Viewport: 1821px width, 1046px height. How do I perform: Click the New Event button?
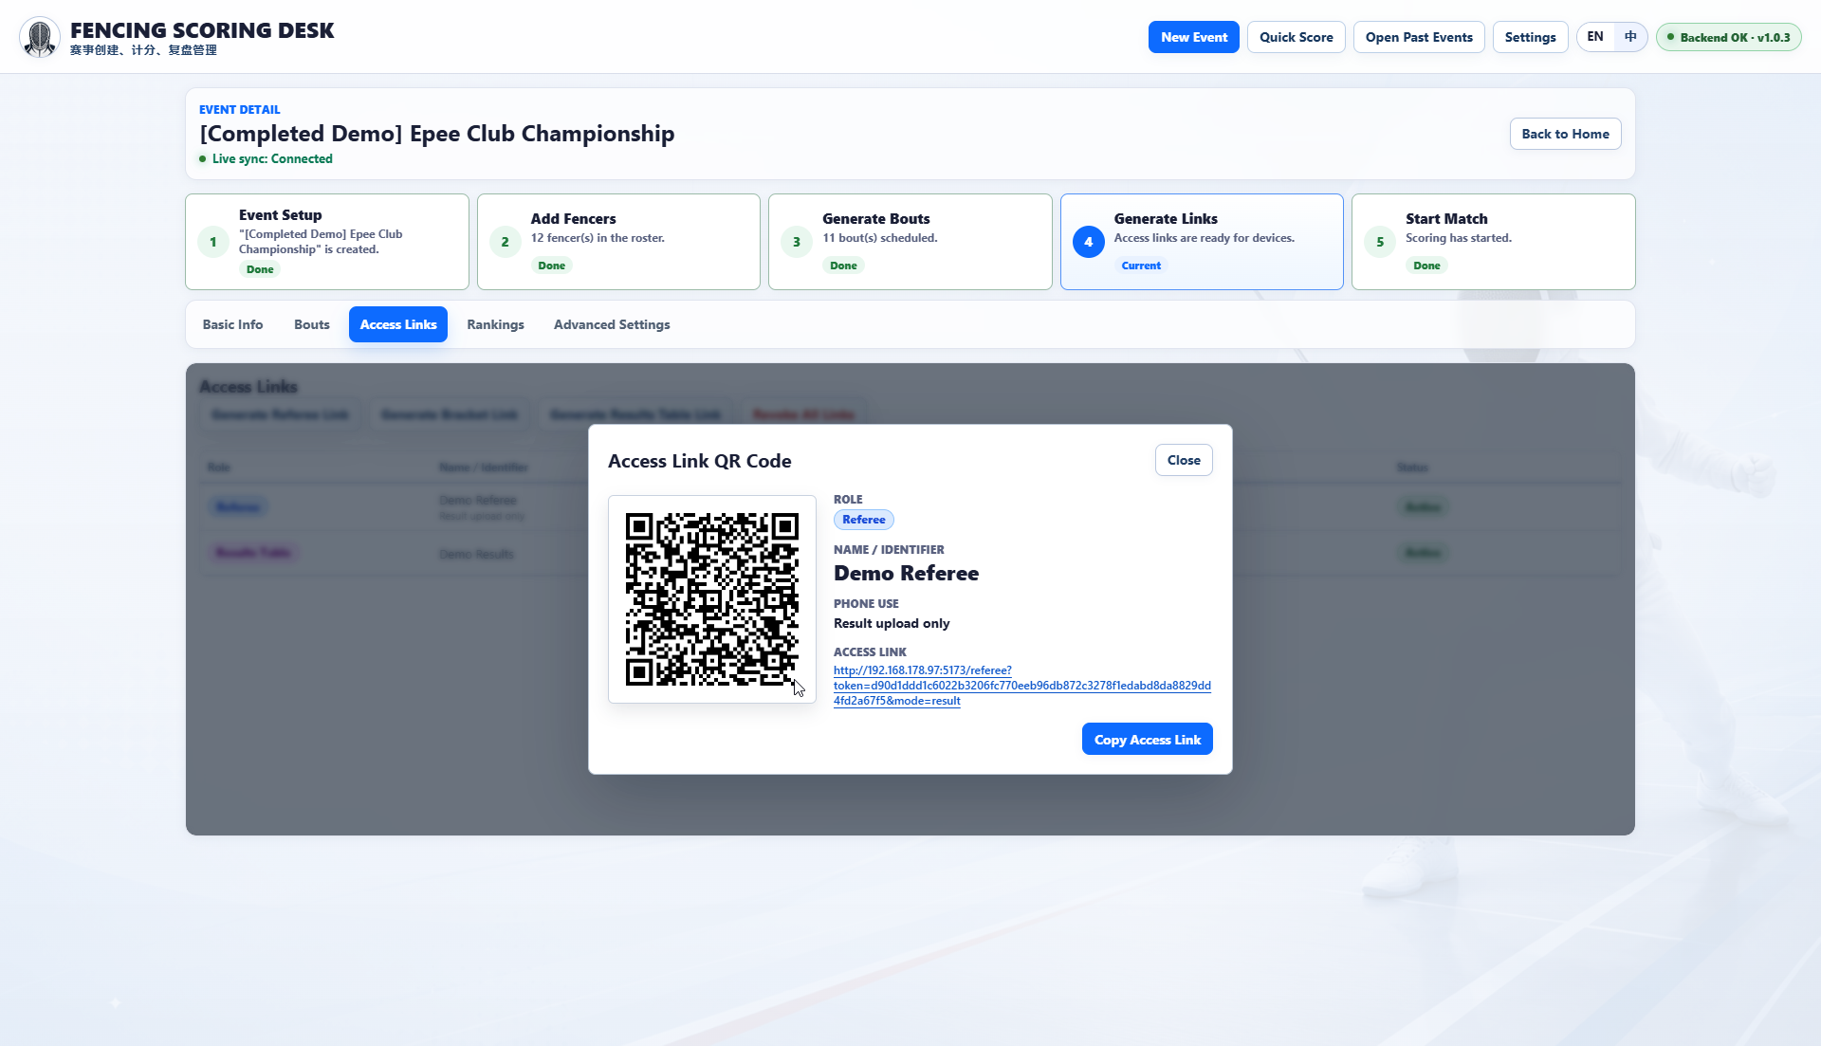[1193, 37]
